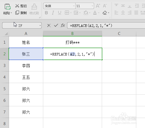
Task: Select row 5 header
Action: 5,89
